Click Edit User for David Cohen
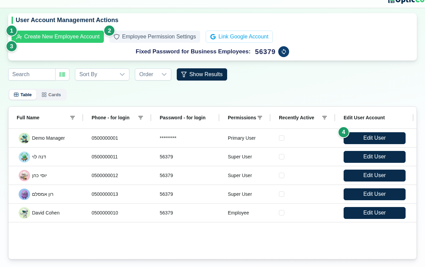425x275 pixels. click(x=375, y=213)
